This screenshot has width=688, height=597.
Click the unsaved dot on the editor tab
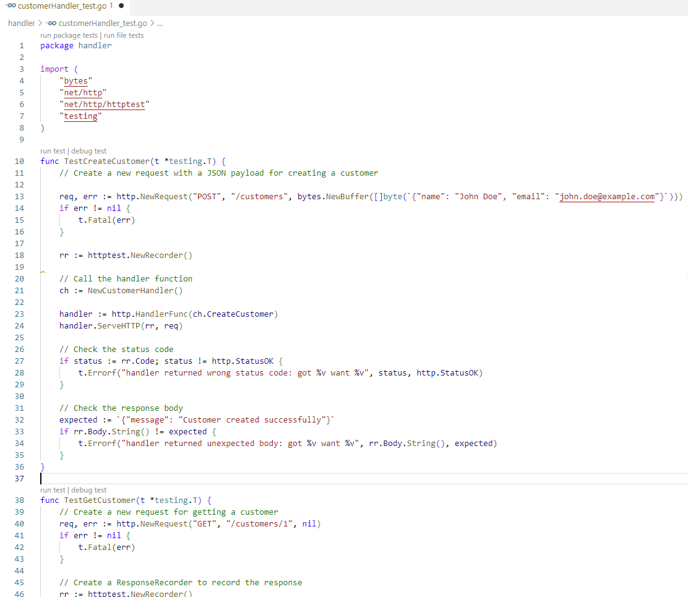coord(121,6)
